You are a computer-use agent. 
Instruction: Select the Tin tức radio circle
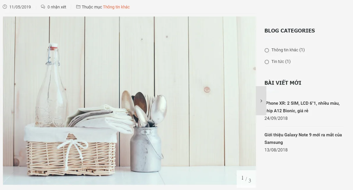pyautogui.click(x=267, y=62)
